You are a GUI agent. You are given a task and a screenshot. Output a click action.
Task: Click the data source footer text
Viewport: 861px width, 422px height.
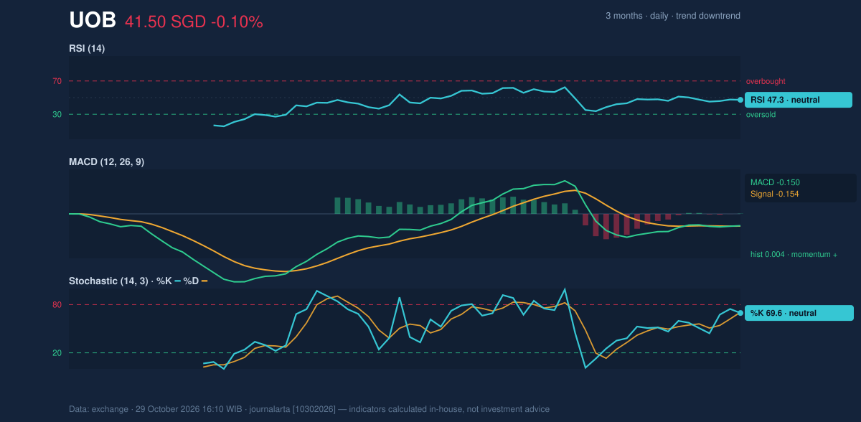point(309,409)
